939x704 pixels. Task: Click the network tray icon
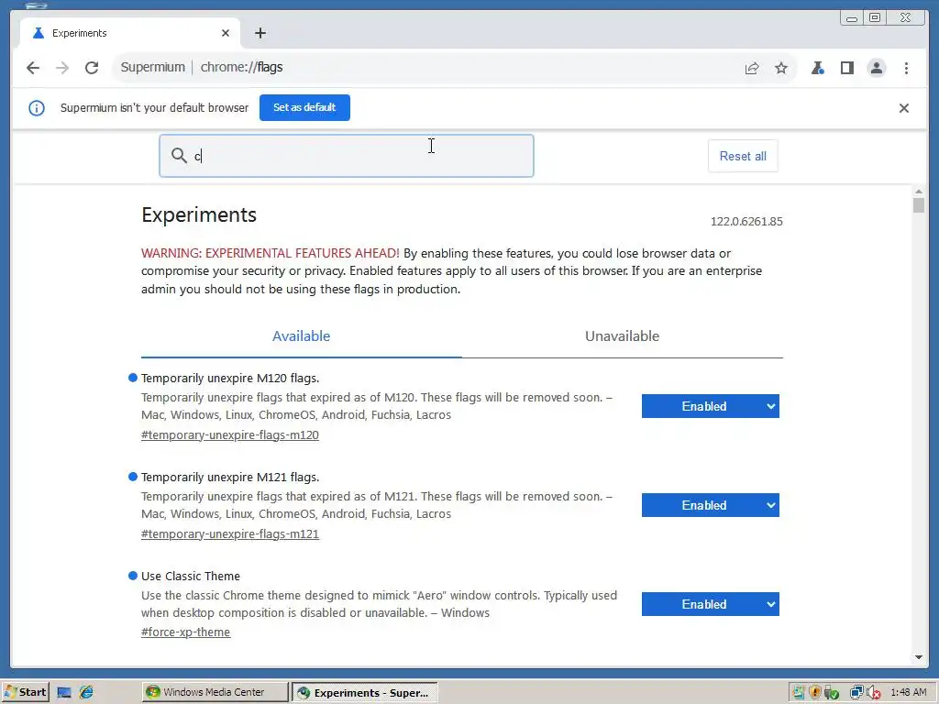(856, 693)
